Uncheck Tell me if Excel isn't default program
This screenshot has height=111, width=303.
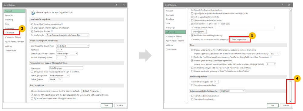click(32, 95)
